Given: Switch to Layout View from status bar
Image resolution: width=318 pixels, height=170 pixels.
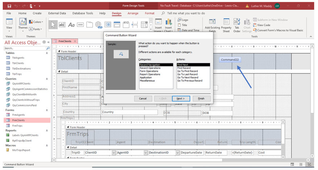Looking at the screenshot, I should (x=301, y=165).
